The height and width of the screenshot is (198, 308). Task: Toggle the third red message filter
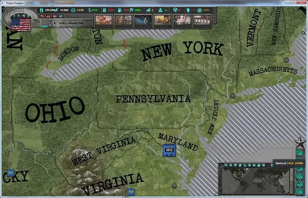pos(55,16)
